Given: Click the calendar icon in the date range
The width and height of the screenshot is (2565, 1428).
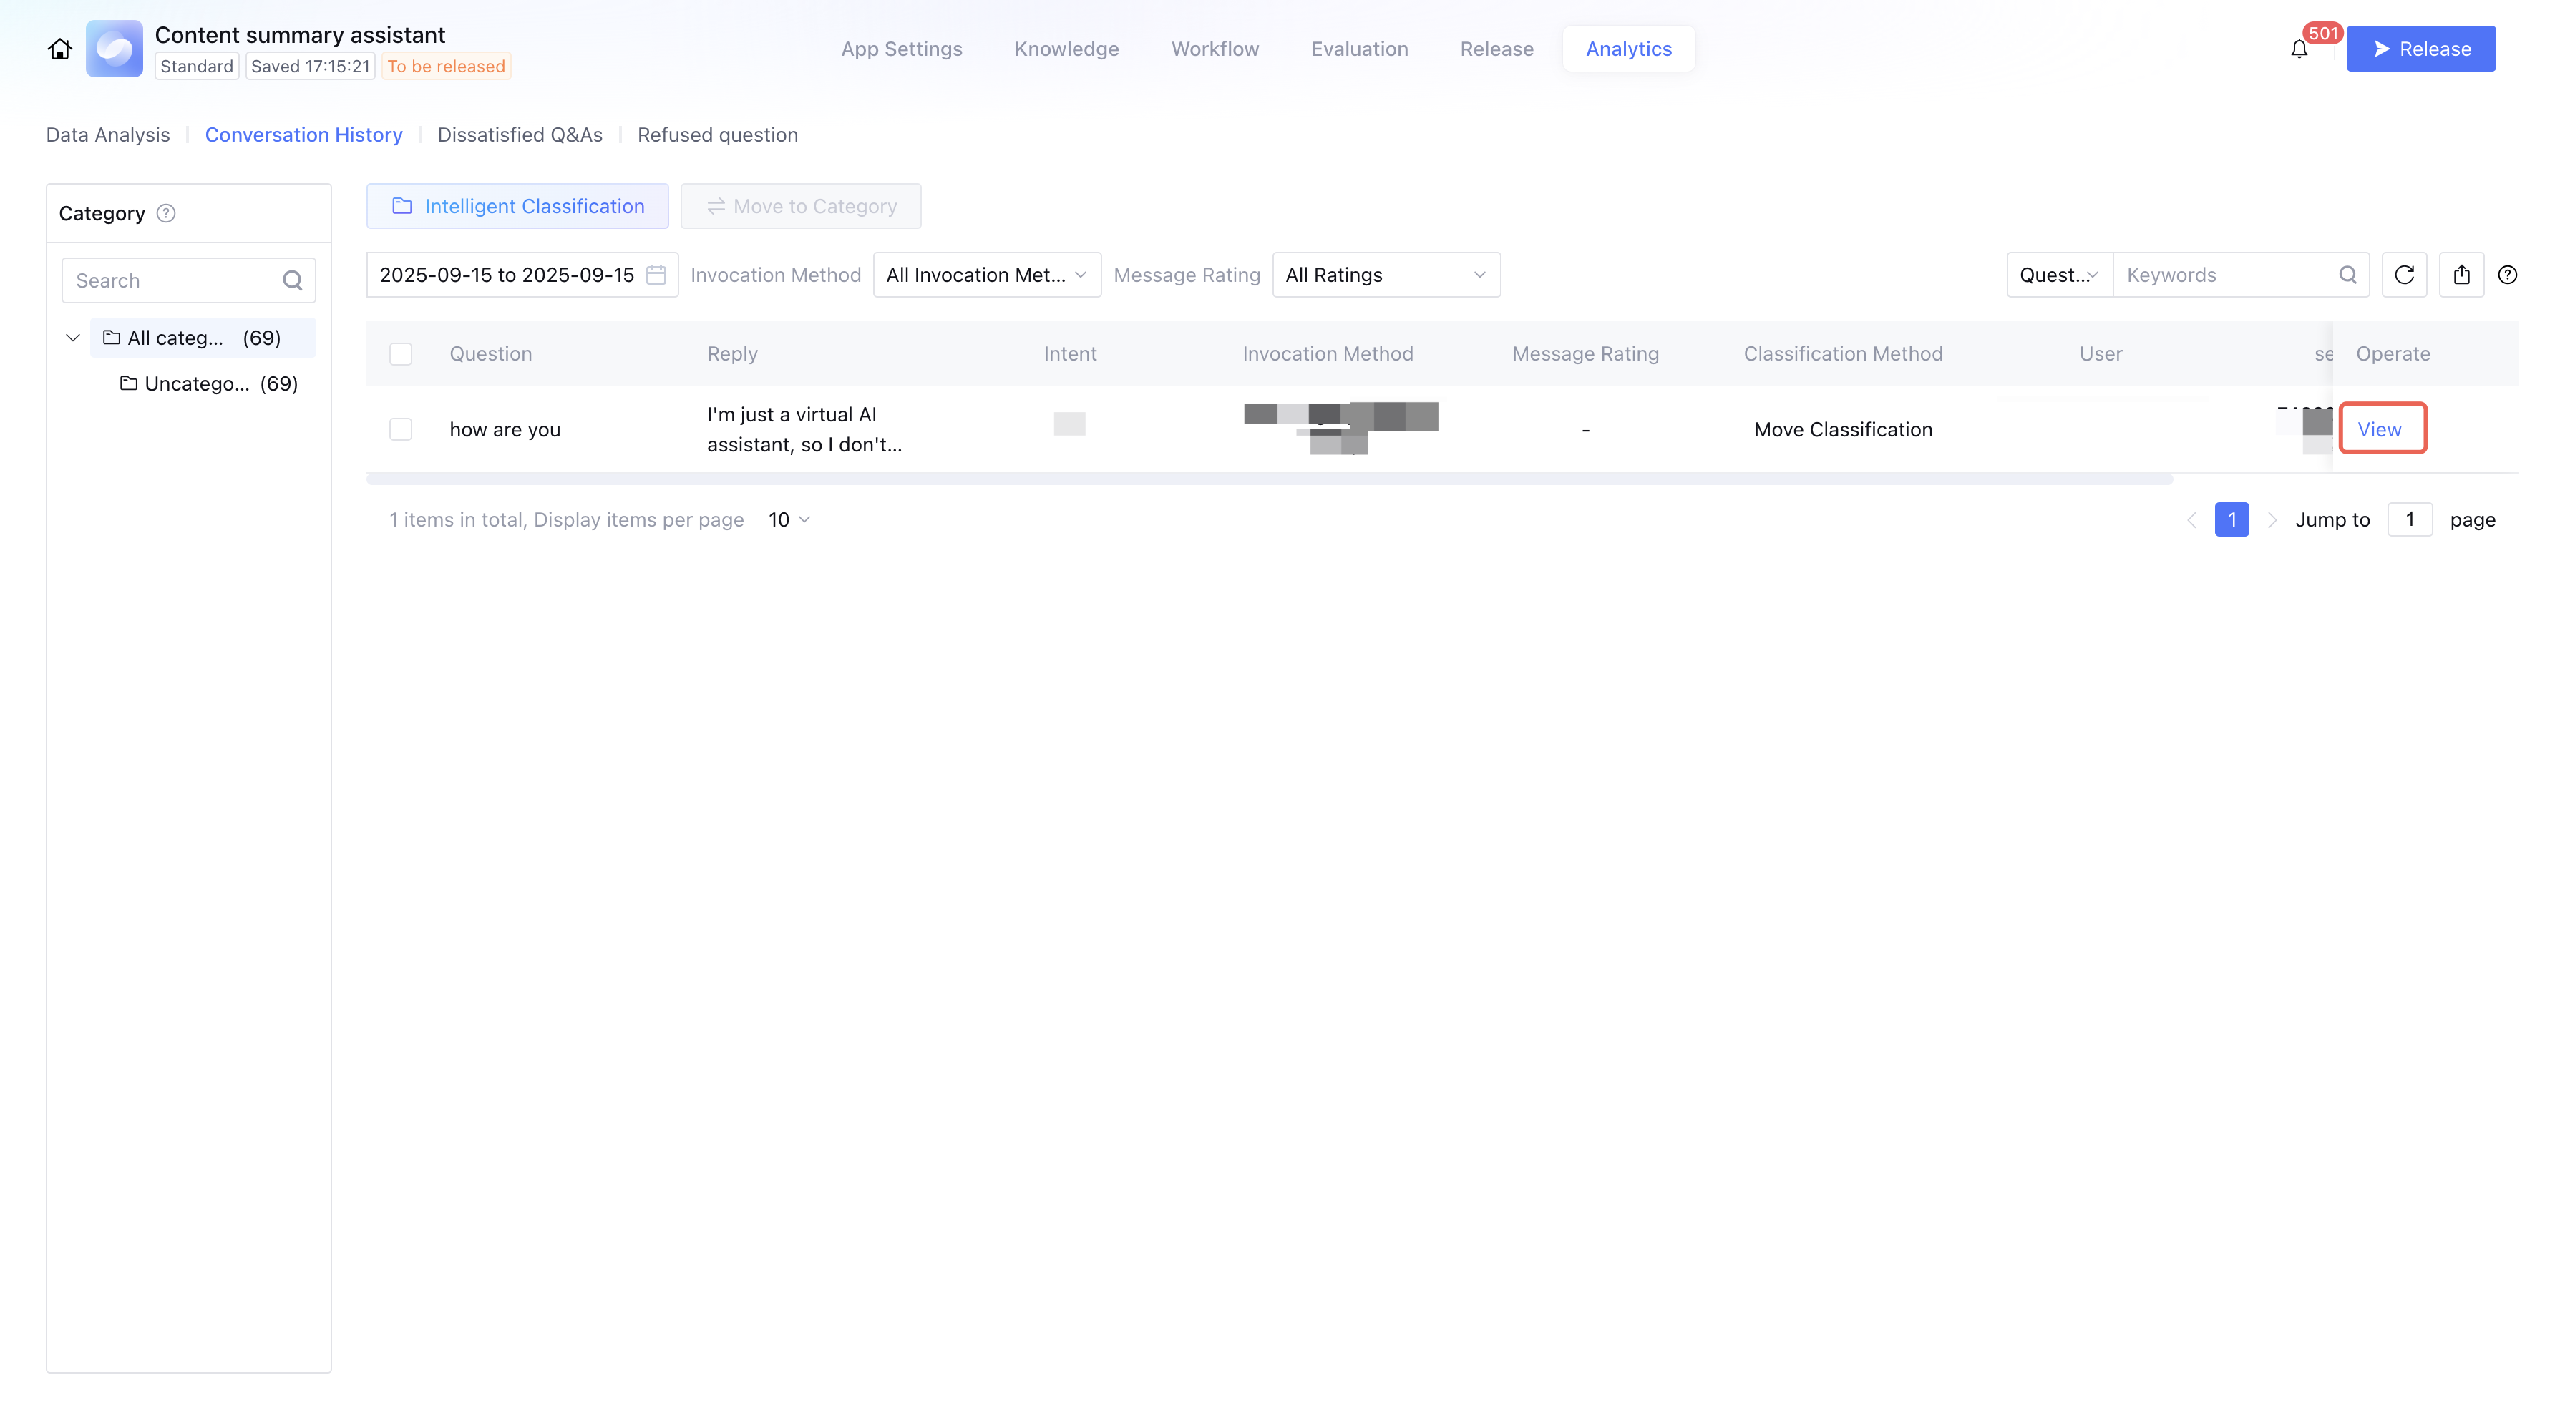Looking at the screenshot, I should point(656,275).
